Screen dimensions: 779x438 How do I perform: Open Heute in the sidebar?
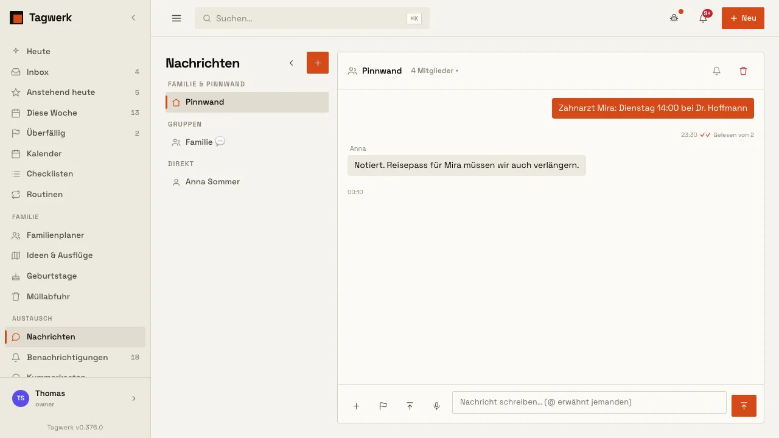pyautogui.click(x=75, y=52)
